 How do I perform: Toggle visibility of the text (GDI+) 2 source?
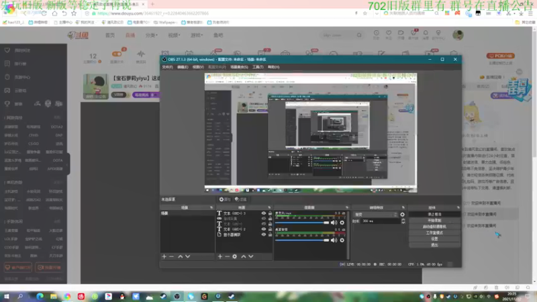click(x=264, y=230)
